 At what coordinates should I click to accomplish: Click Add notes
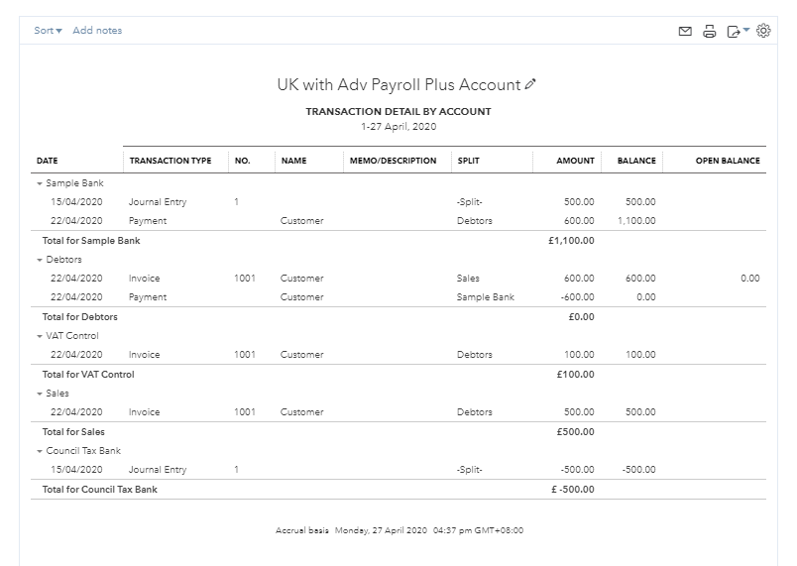[97, 31]
